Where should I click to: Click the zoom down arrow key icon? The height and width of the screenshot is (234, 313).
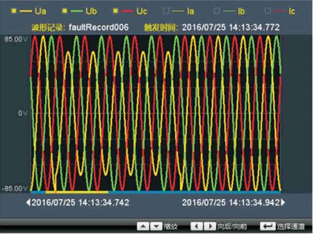tap(156, 226)
